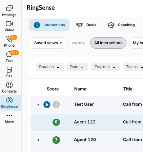
Task: Select the RingSense sidebar icon
Action: click(x=9, y=100)
